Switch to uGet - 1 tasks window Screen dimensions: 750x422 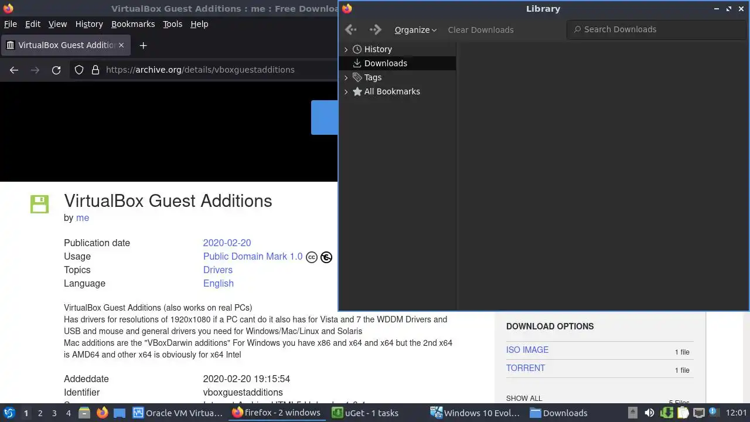(366, 413)
